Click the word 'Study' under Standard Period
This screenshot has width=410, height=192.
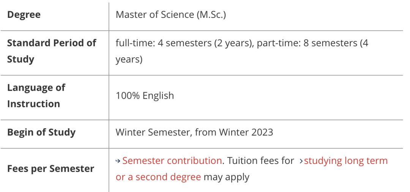tap(20, 60)
